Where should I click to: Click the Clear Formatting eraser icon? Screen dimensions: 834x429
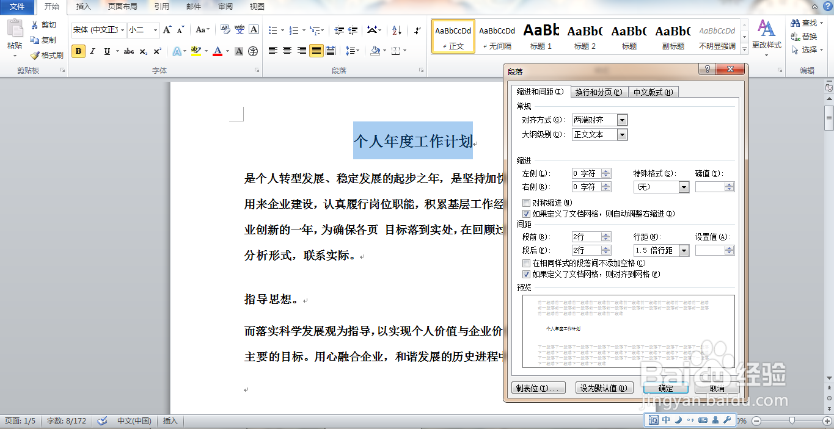(x=225, y=29)
